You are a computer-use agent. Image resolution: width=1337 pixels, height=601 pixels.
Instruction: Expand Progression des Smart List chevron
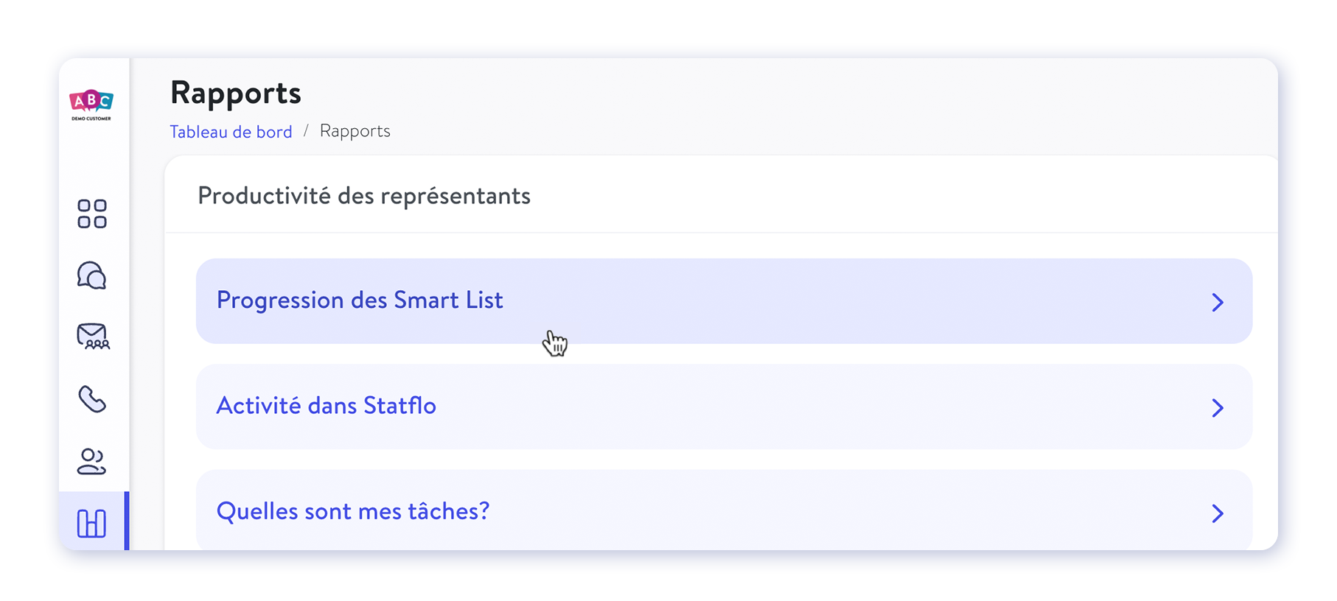coord(1218,302)
